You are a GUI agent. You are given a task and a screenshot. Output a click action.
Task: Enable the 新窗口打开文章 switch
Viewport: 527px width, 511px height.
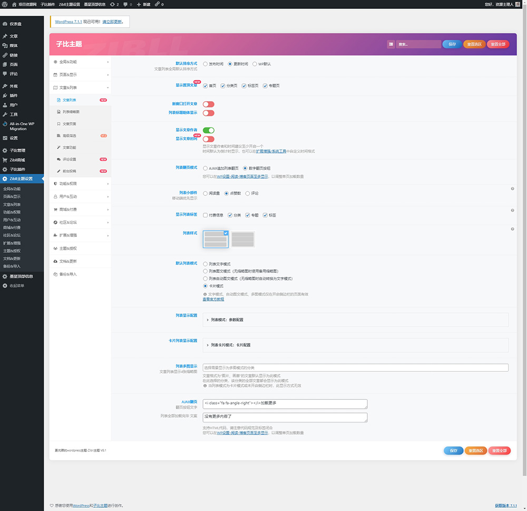pos(208,104)
